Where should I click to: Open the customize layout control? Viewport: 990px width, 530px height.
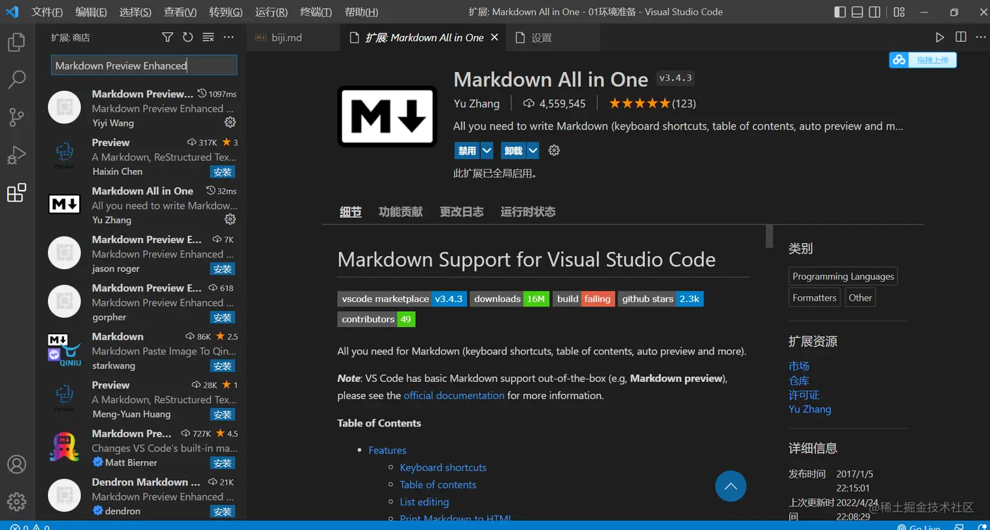(x=899, y=12)
